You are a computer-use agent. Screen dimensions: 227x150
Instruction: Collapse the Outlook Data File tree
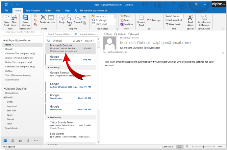4,89
